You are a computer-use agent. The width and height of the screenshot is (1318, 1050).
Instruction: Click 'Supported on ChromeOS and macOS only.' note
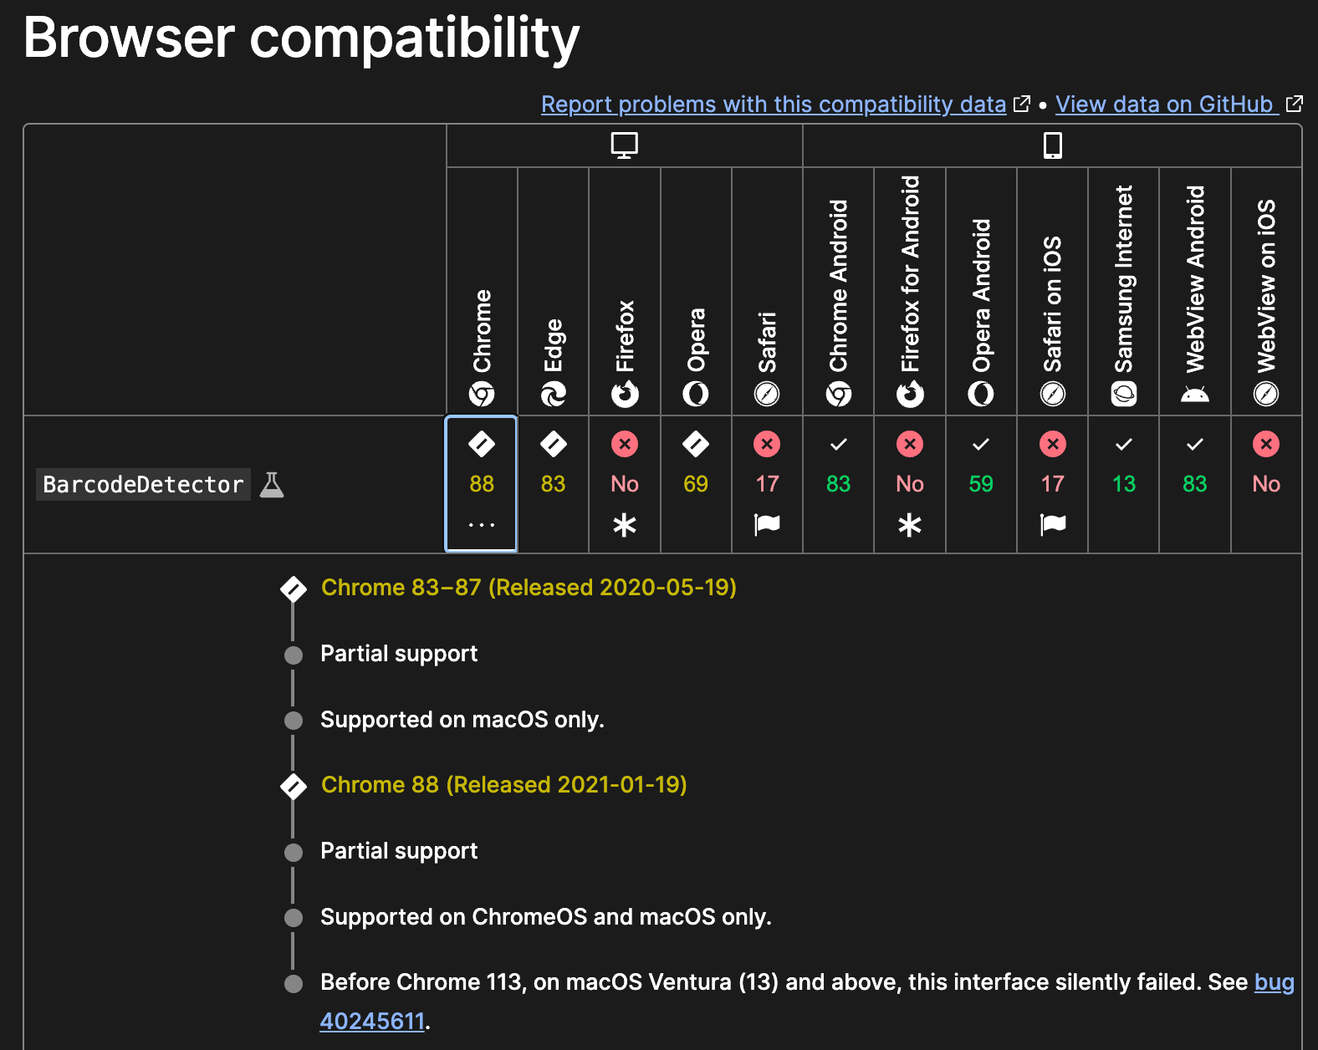point(546,917)
